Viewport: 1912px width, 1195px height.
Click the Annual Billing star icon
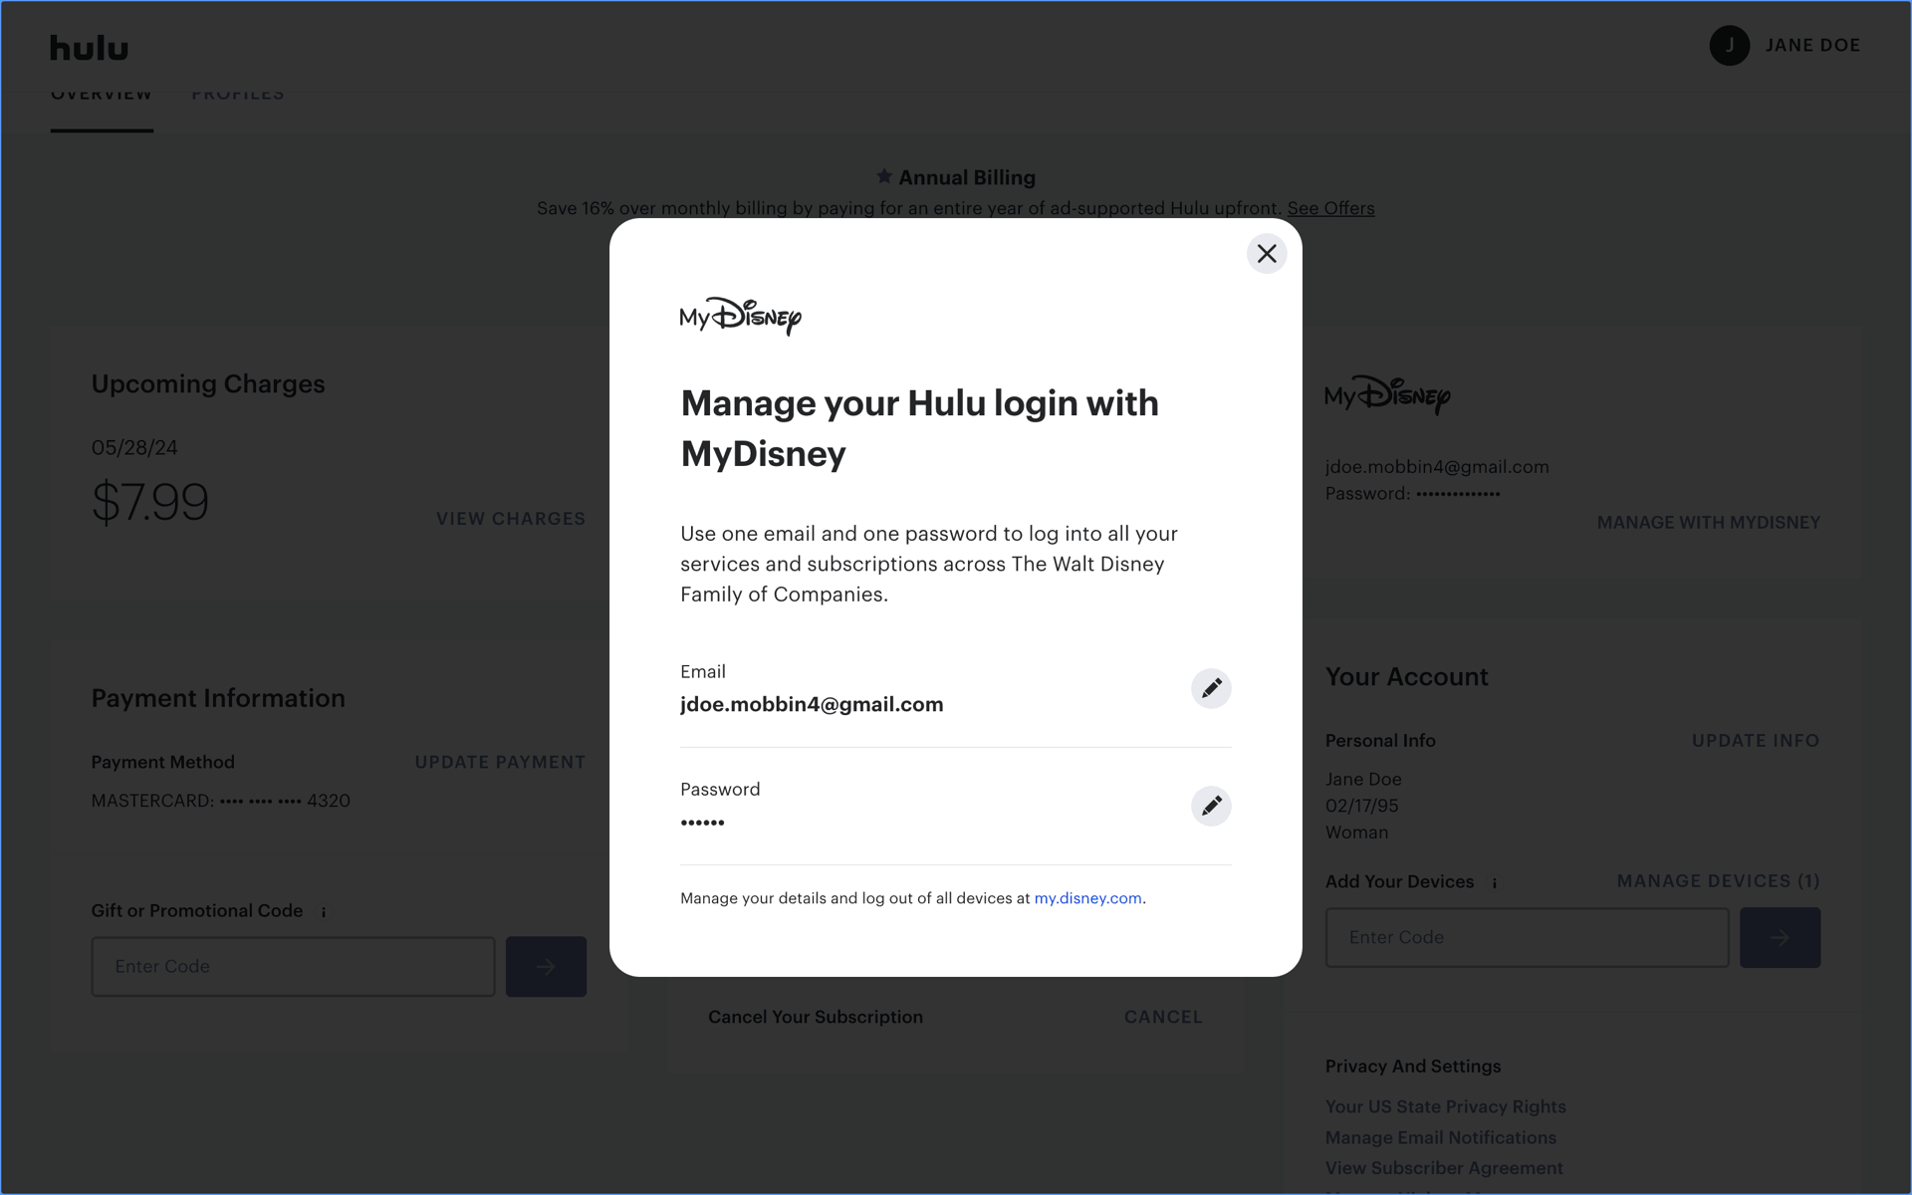click(883, 176)
